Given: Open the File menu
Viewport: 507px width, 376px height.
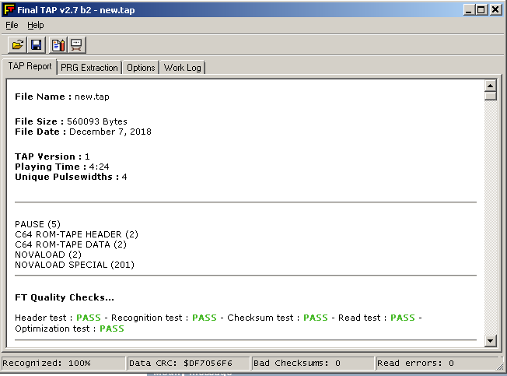Looking at the screenshot, I should 12,25.
